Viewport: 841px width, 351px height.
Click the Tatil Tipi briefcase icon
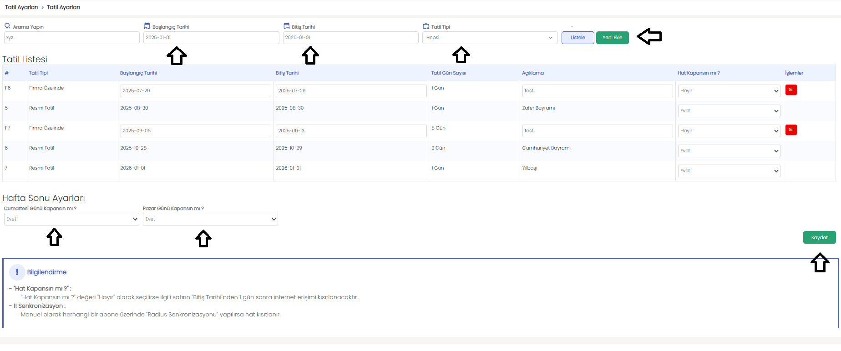click(x=426, y=26)
